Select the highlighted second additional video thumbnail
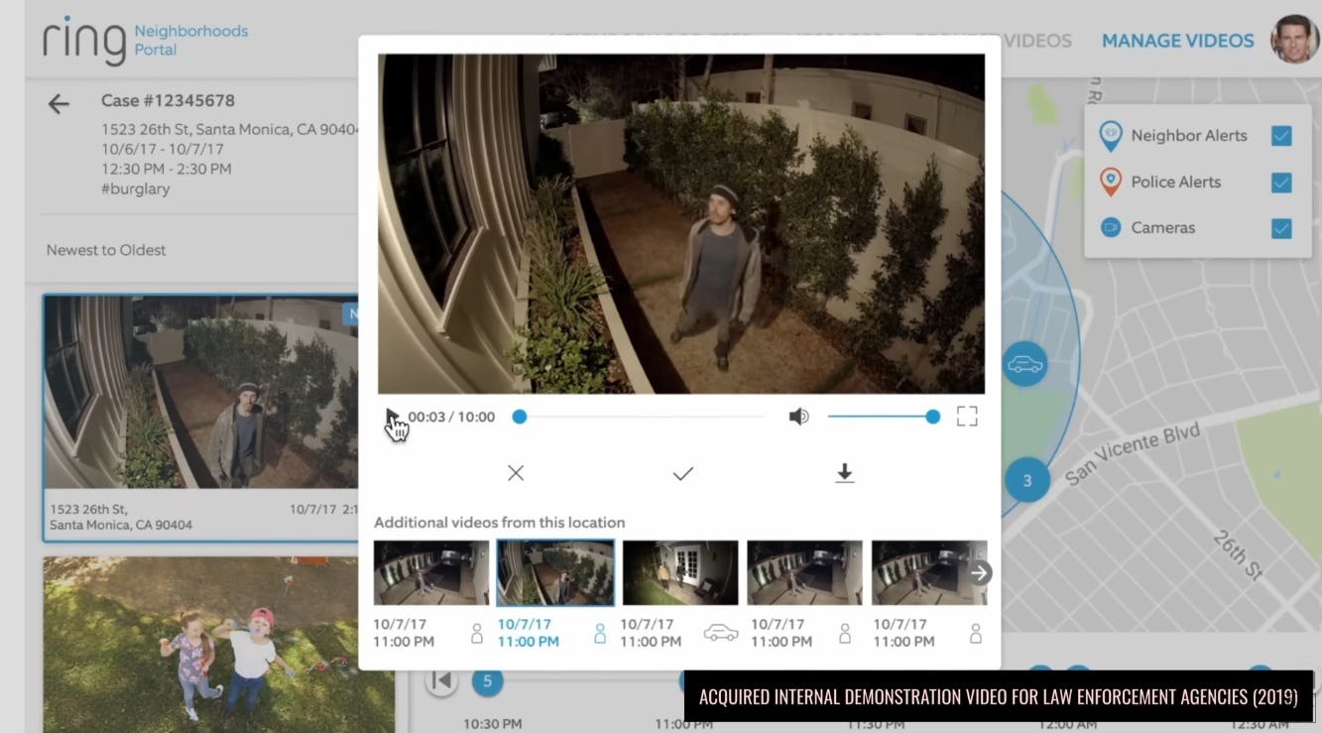 (555, 572)
